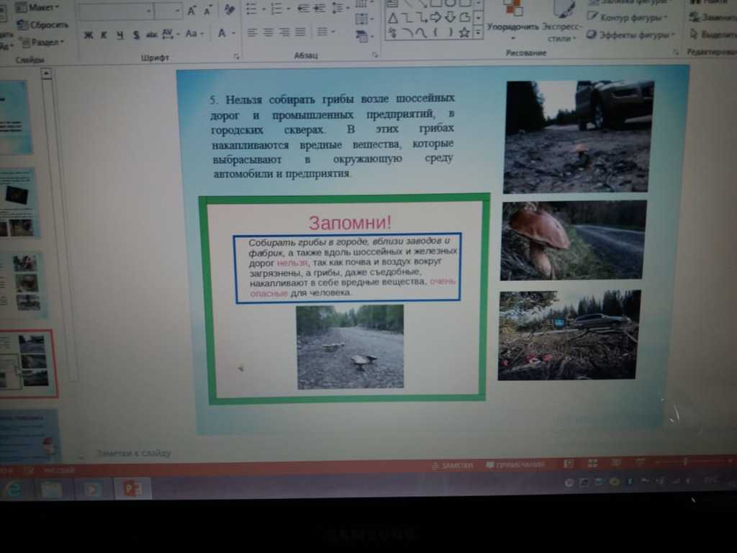The image size is (737, 553).
Task: Increase font size with large A button
Action: click(x=191, y=10)
